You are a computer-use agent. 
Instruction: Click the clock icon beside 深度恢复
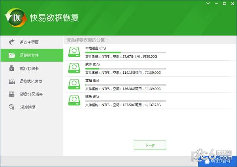[11, 107]
